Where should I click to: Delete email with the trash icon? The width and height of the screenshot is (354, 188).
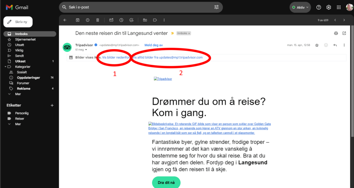click(98, 20)
